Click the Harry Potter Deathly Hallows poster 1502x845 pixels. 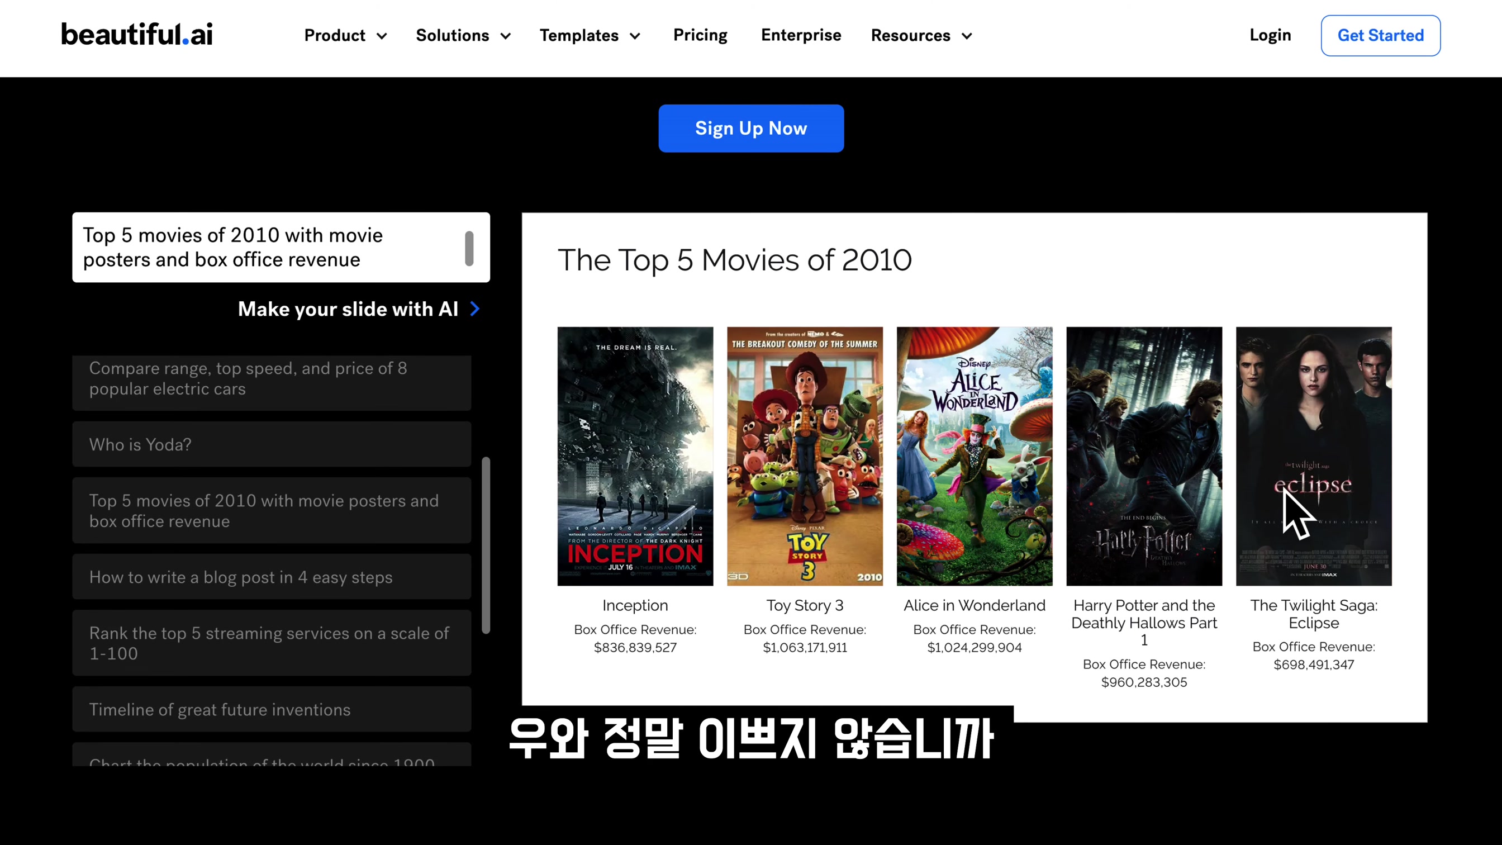[x=1144, y=456]
